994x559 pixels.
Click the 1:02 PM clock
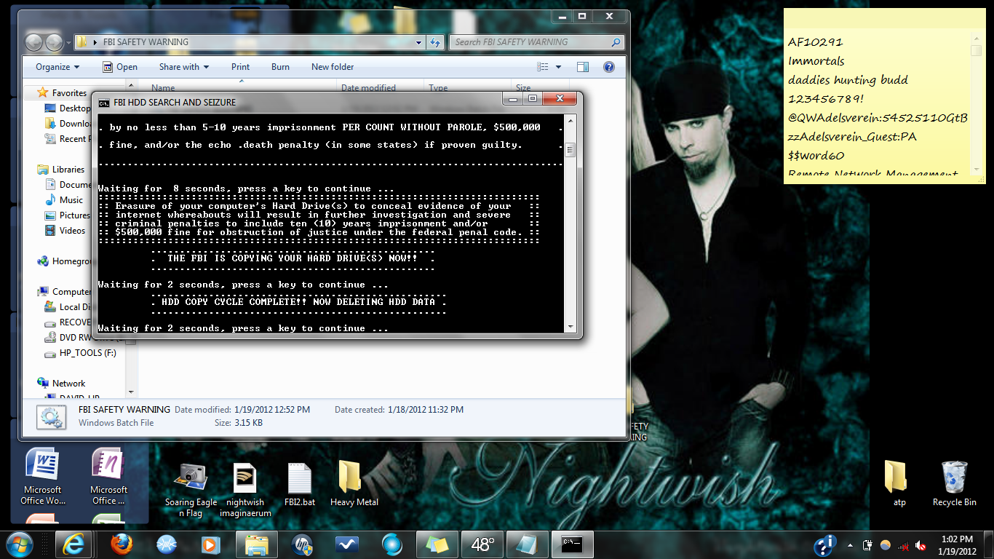957,539
